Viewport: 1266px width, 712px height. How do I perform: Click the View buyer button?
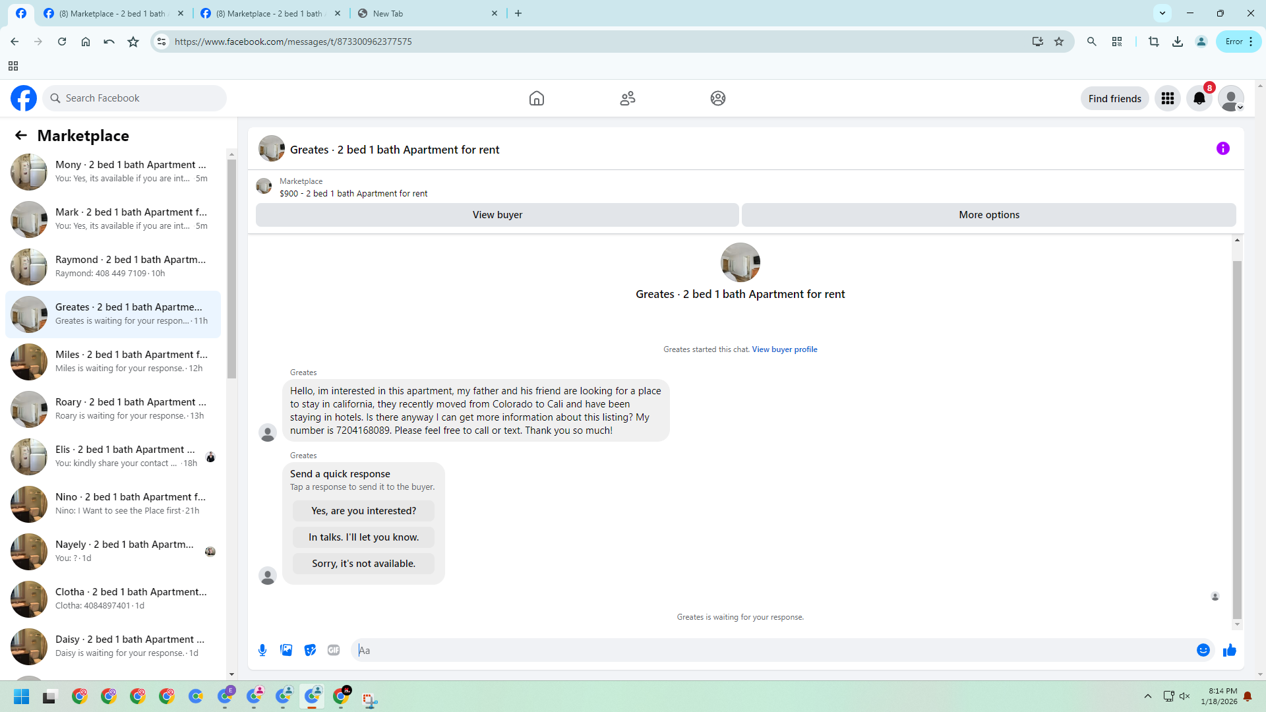(x=497, y=215)
